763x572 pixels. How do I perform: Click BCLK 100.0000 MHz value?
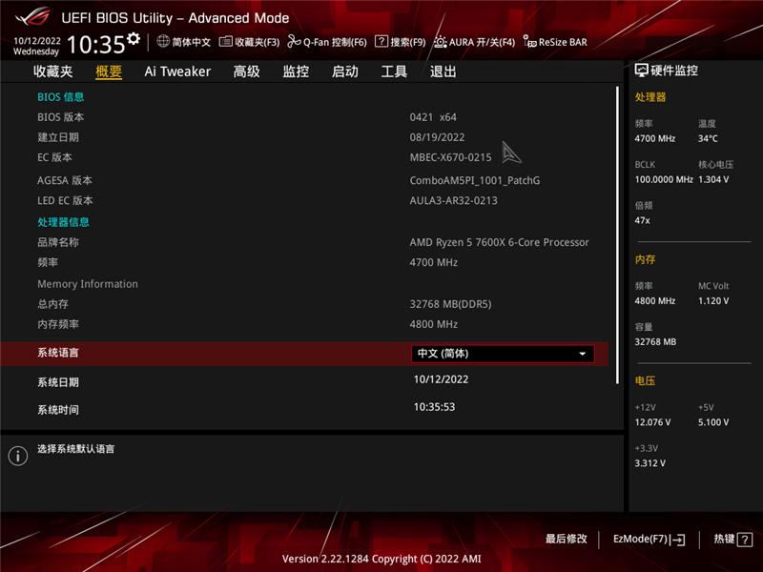coord(664,179)
